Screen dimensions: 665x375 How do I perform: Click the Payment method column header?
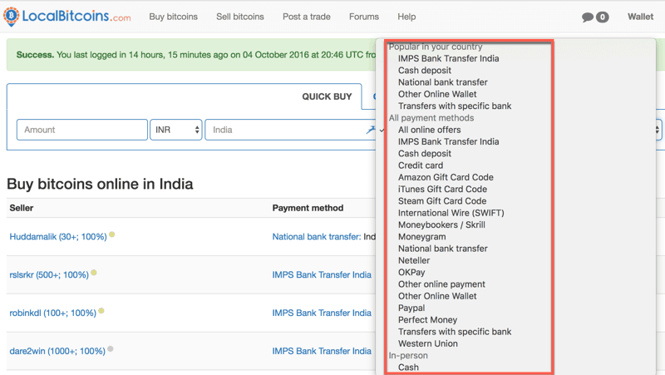click(x=308, y=208)
